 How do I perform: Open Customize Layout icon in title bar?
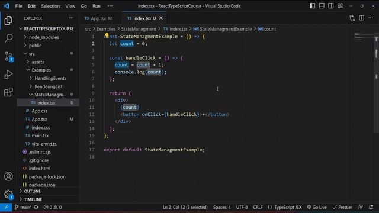[x=340, y=6]
